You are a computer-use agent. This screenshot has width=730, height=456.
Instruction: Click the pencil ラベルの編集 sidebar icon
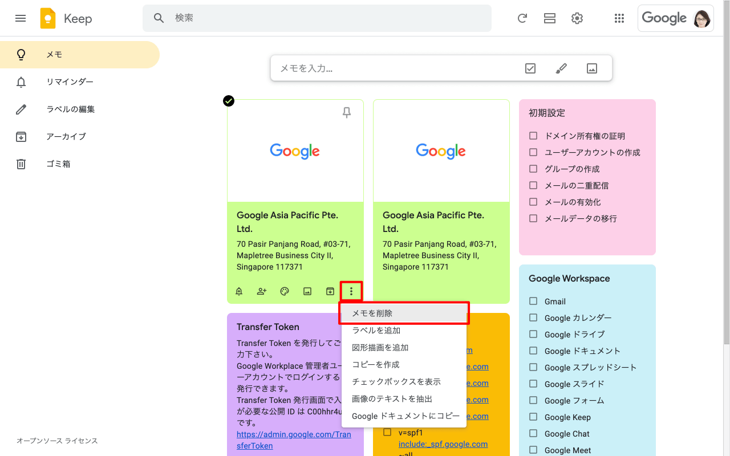tap(21, 109)
